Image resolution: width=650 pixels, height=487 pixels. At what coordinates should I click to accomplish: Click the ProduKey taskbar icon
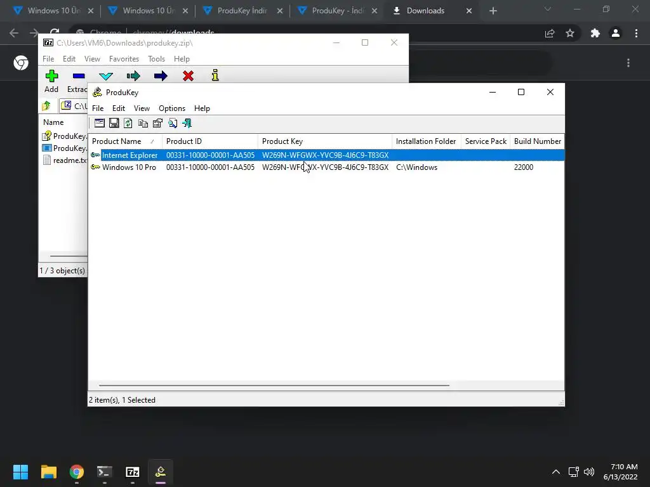pos(161,472)
